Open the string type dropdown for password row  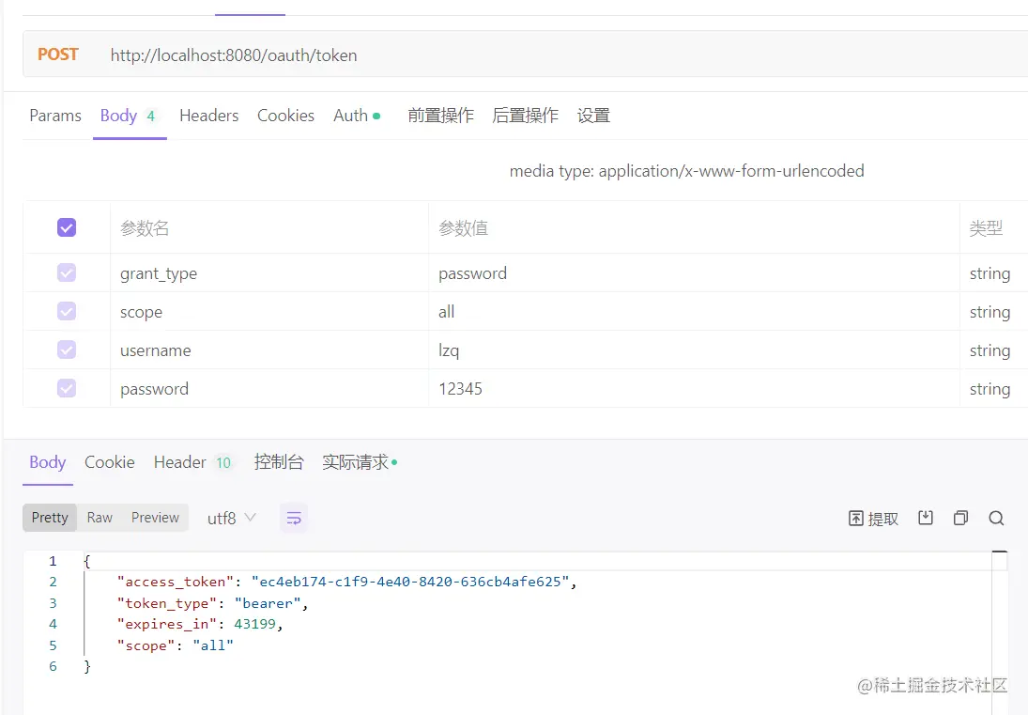point(990,389)
